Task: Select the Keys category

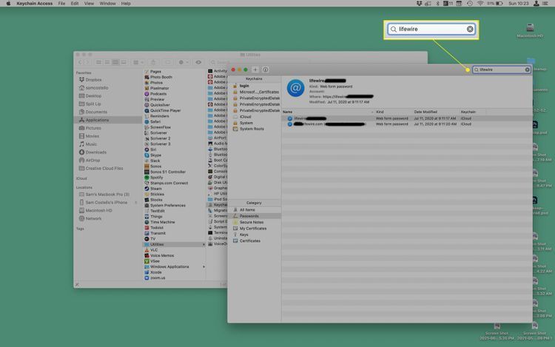Action: [244, 235]
